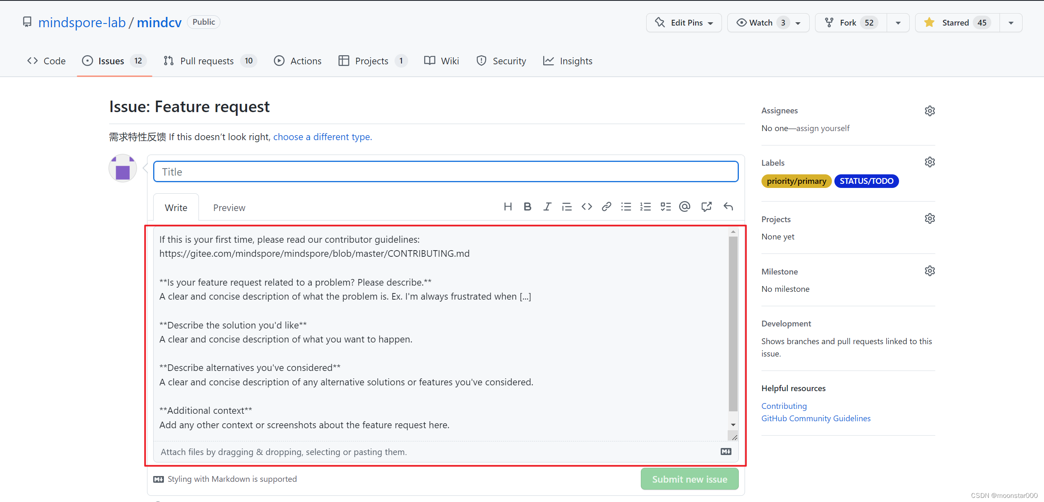Viewport: 1044px width, 502px height.
Task: Click the Public badge
Action: [x=203, y=22]
